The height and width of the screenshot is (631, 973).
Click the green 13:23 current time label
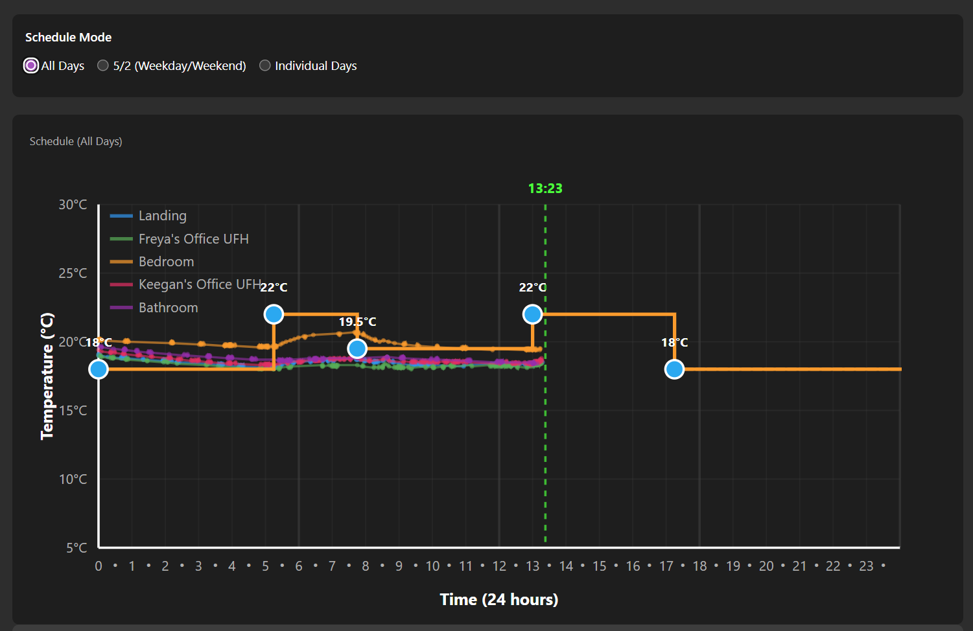click(x=545, y=189)
